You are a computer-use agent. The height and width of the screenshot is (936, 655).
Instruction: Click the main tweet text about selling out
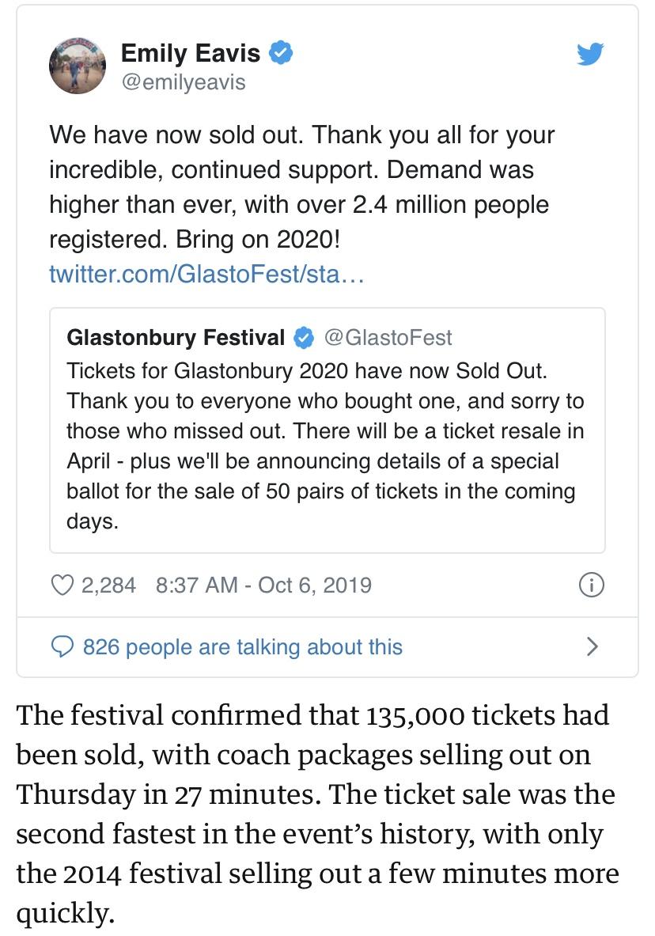(x=301, y=187)
